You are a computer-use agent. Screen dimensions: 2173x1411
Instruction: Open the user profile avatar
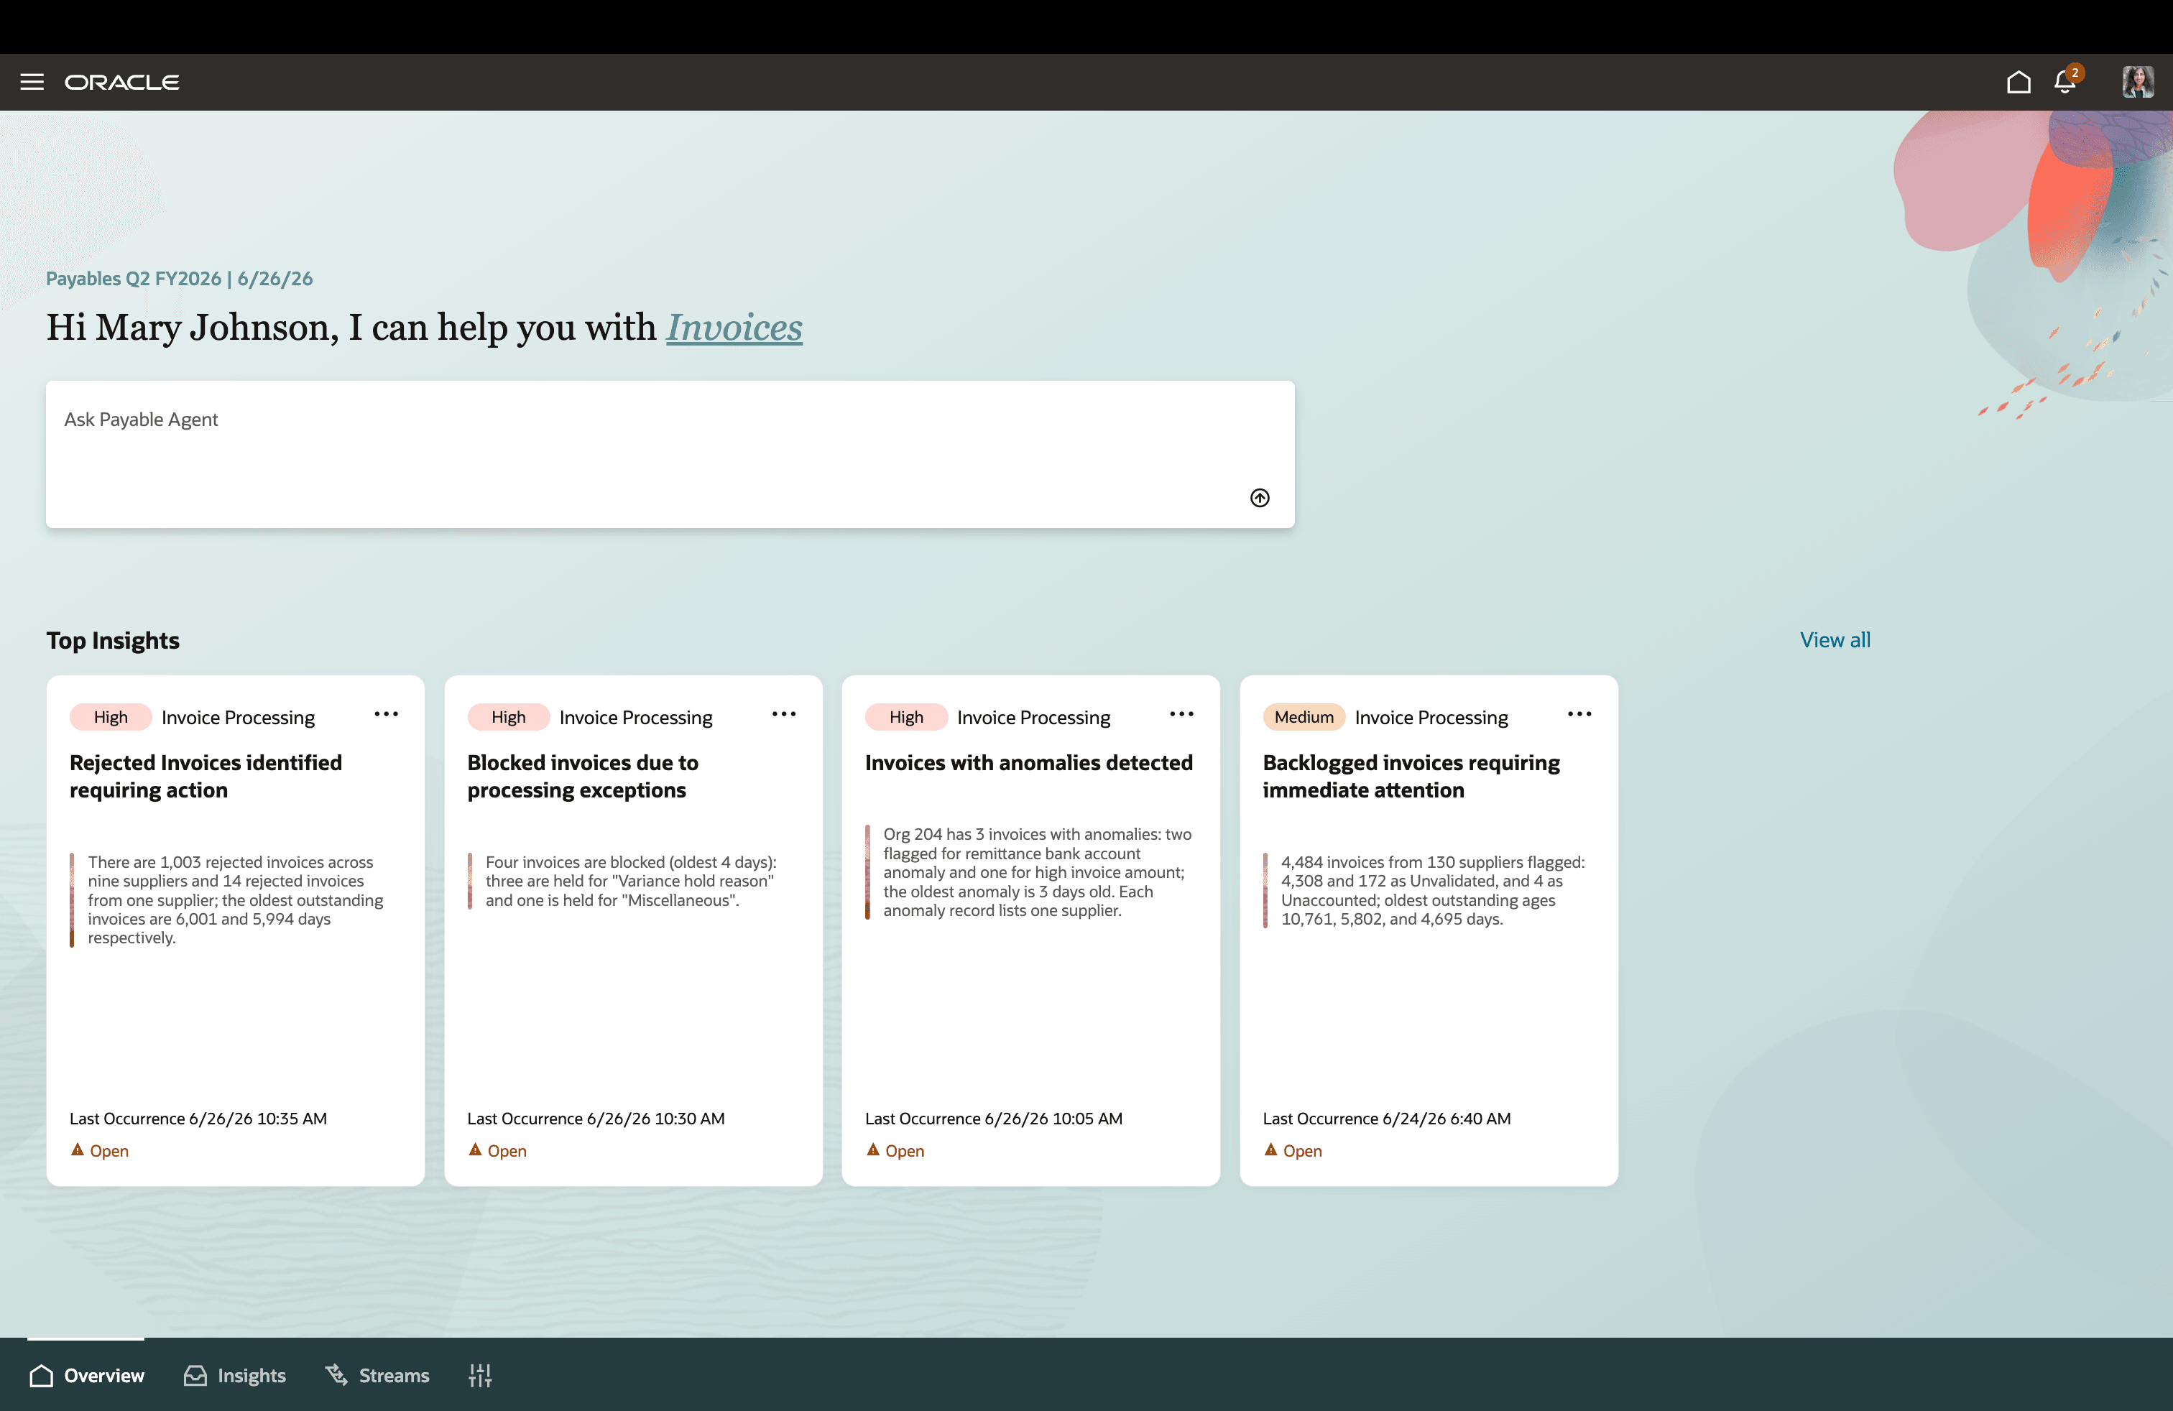tap(2137, 82)
